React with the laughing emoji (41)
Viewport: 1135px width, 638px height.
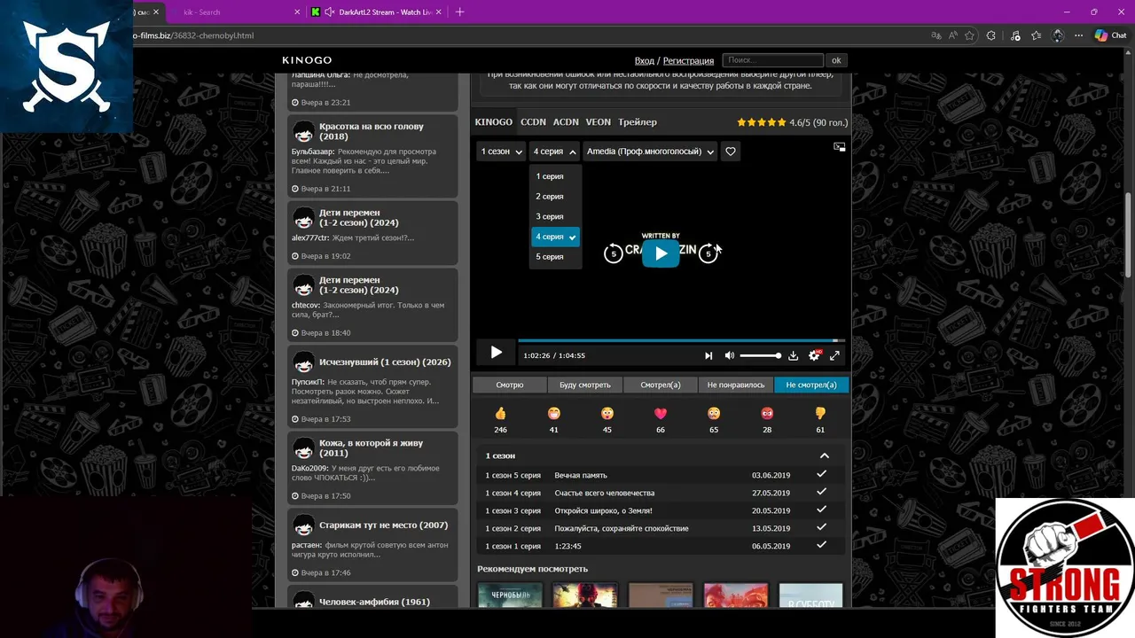click(553, 414)
